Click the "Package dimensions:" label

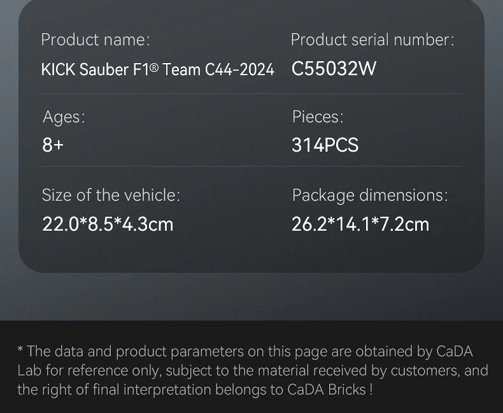tap(370, 195)
